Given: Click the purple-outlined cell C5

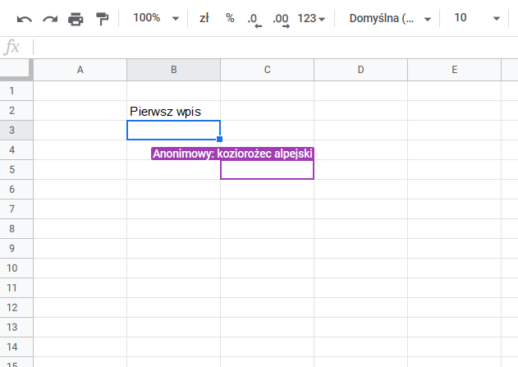Looking at the screenshot, I should [x=267, y=169].
